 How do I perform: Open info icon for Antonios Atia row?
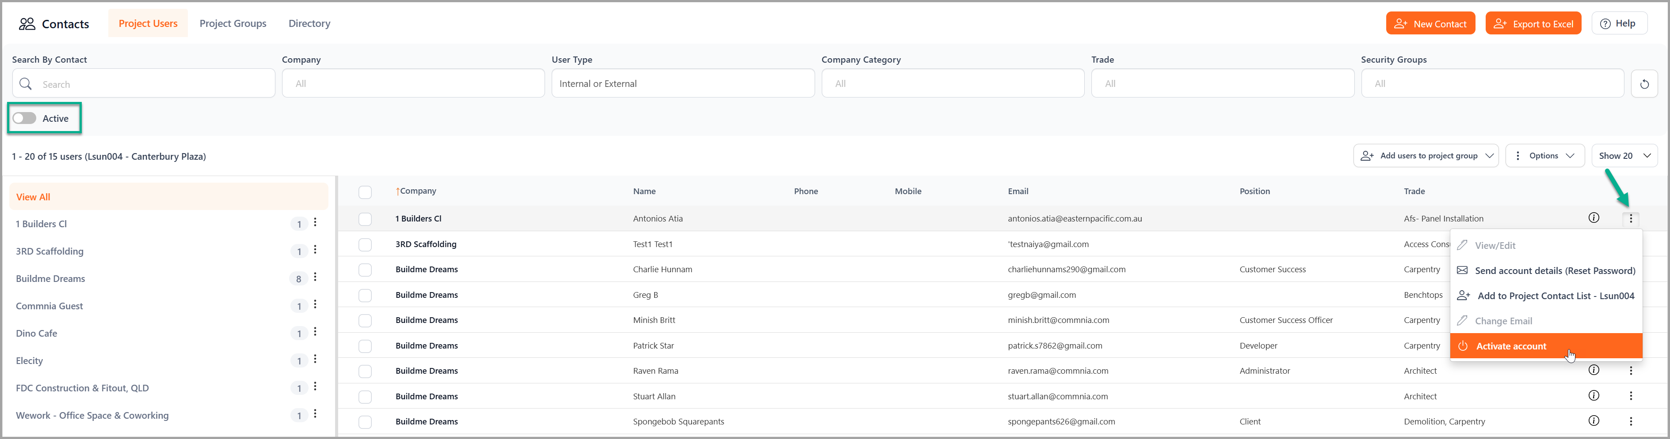point(1594,218)
